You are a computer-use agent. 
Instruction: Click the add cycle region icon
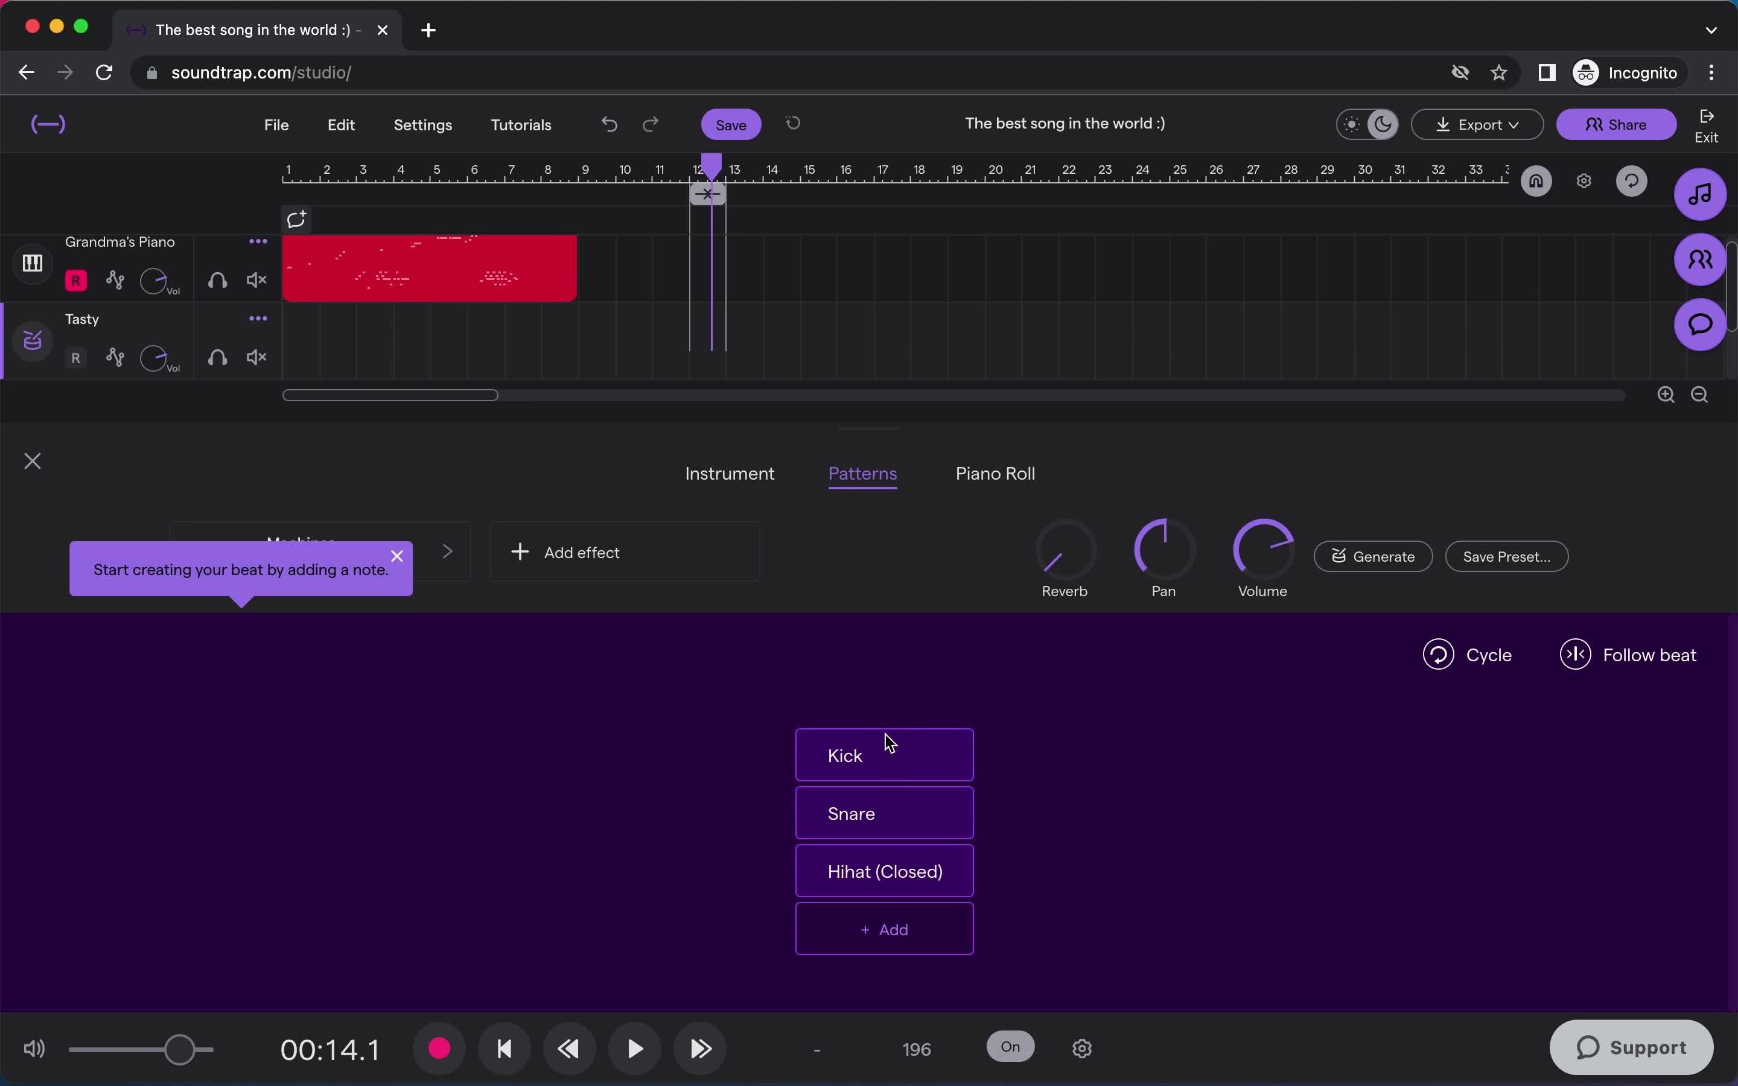click(297, 219)
